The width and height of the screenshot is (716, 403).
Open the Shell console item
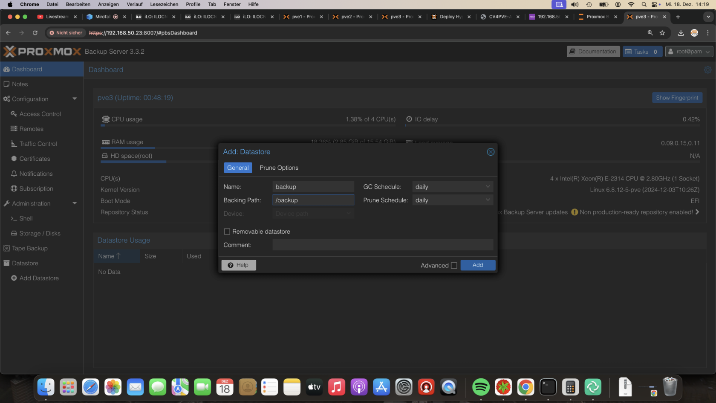[x=42, y=218]
